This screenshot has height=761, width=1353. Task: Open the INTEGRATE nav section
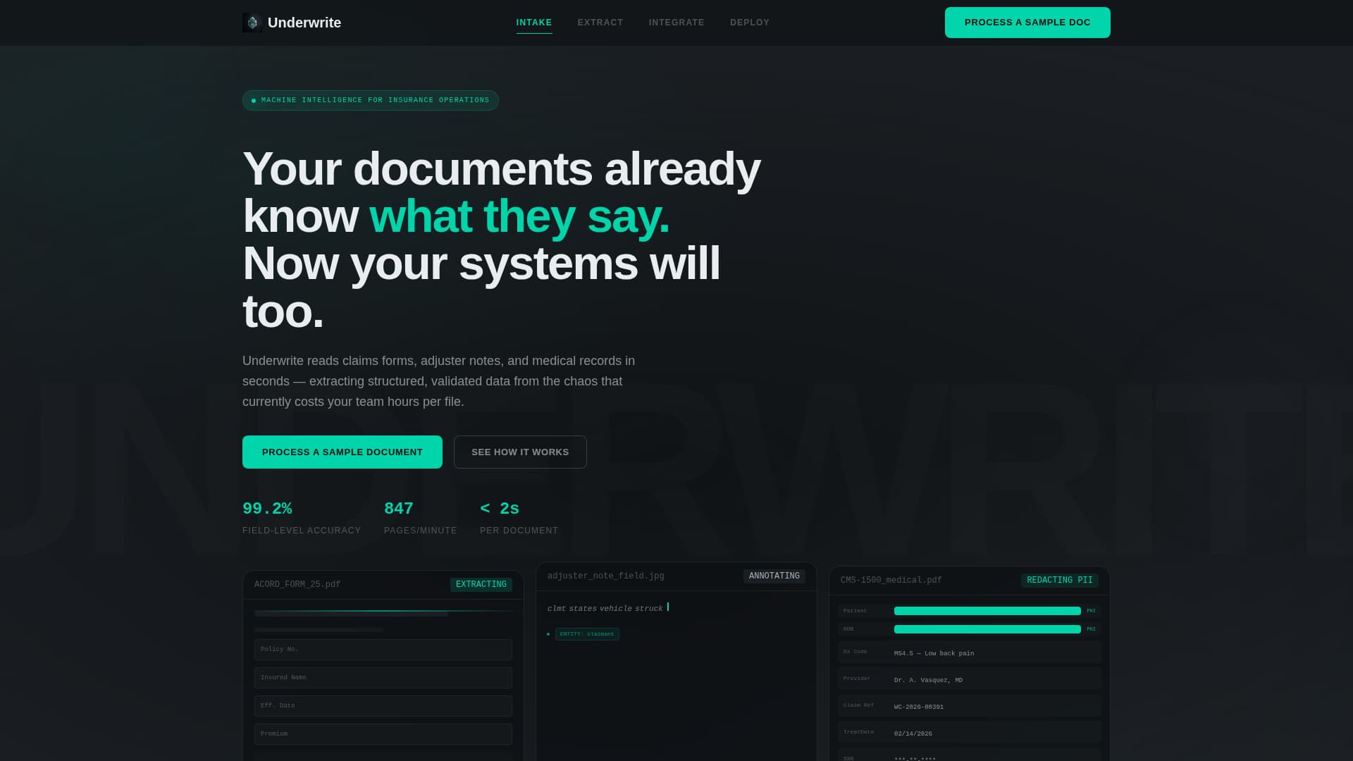tap(676, 23)
